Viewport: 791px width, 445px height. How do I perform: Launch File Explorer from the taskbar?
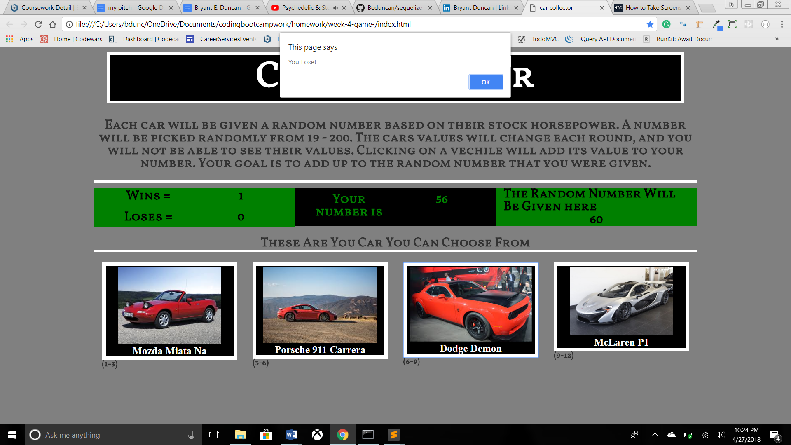coord(241,435)
